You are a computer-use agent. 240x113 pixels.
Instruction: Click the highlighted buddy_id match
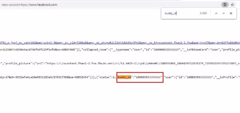(124, 77)
